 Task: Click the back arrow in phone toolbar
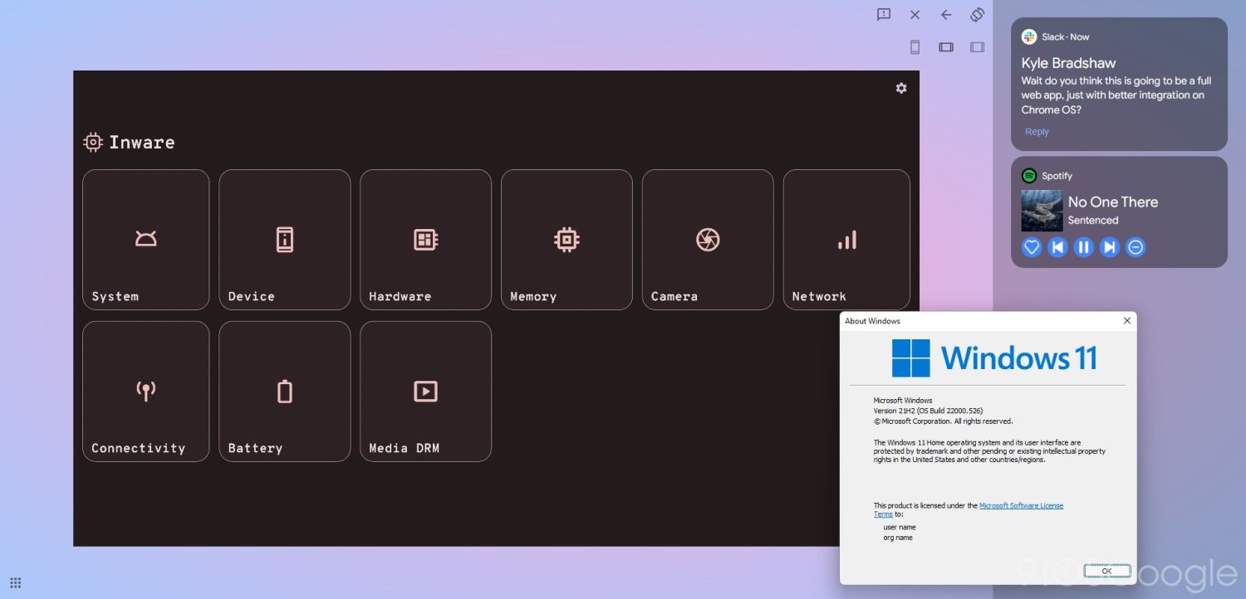(x=946, y=15)
